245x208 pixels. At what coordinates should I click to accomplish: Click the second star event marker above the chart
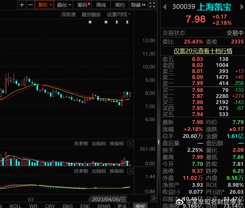point(106,22)
